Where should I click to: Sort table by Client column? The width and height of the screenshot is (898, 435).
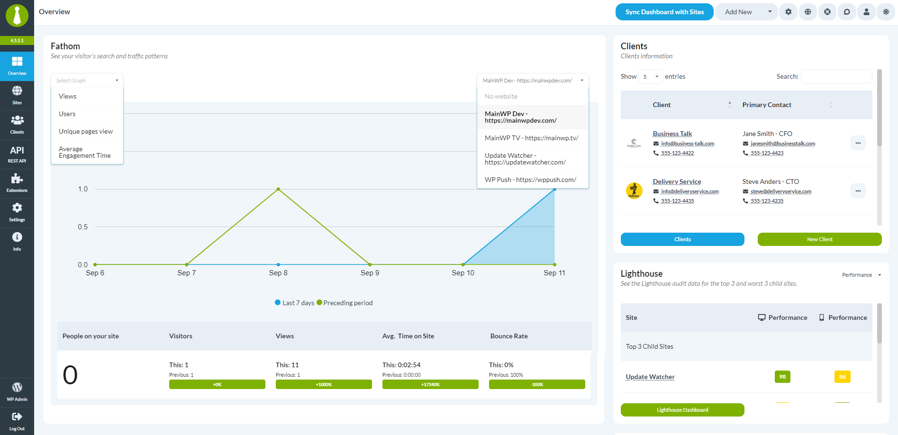point(692,105)
